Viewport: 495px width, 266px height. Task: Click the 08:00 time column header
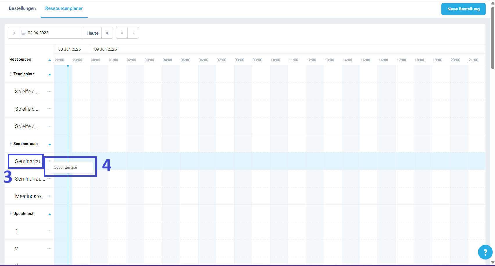[x=240, y=60]
